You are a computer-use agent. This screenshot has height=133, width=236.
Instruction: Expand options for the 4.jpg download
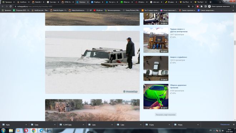[x=26, y=125]
